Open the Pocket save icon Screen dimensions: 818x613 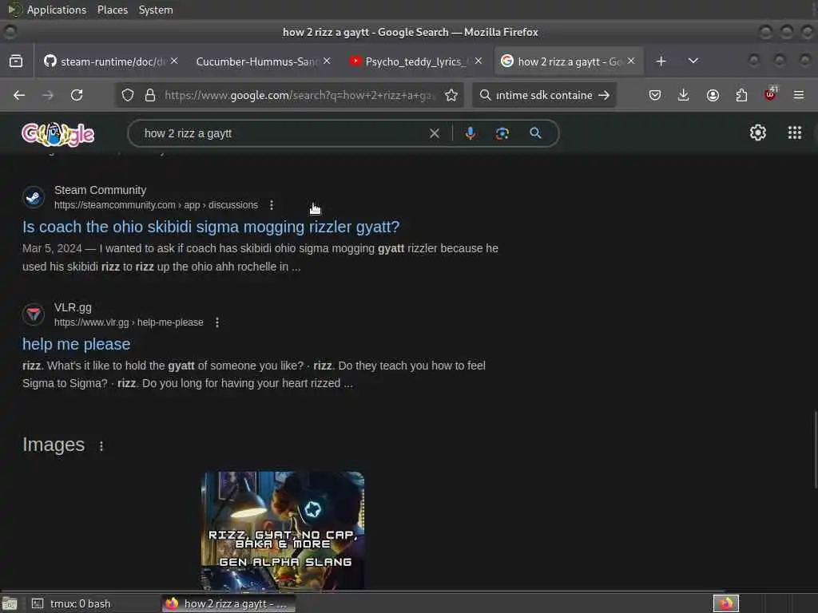coord(655,96)
